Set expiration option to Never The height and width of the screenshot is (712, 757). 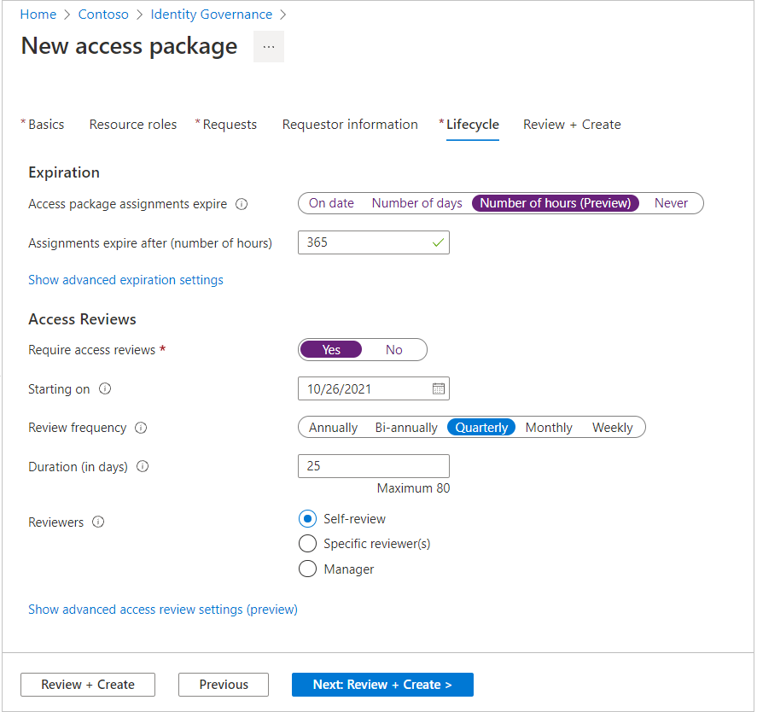(x=671, y=203)
